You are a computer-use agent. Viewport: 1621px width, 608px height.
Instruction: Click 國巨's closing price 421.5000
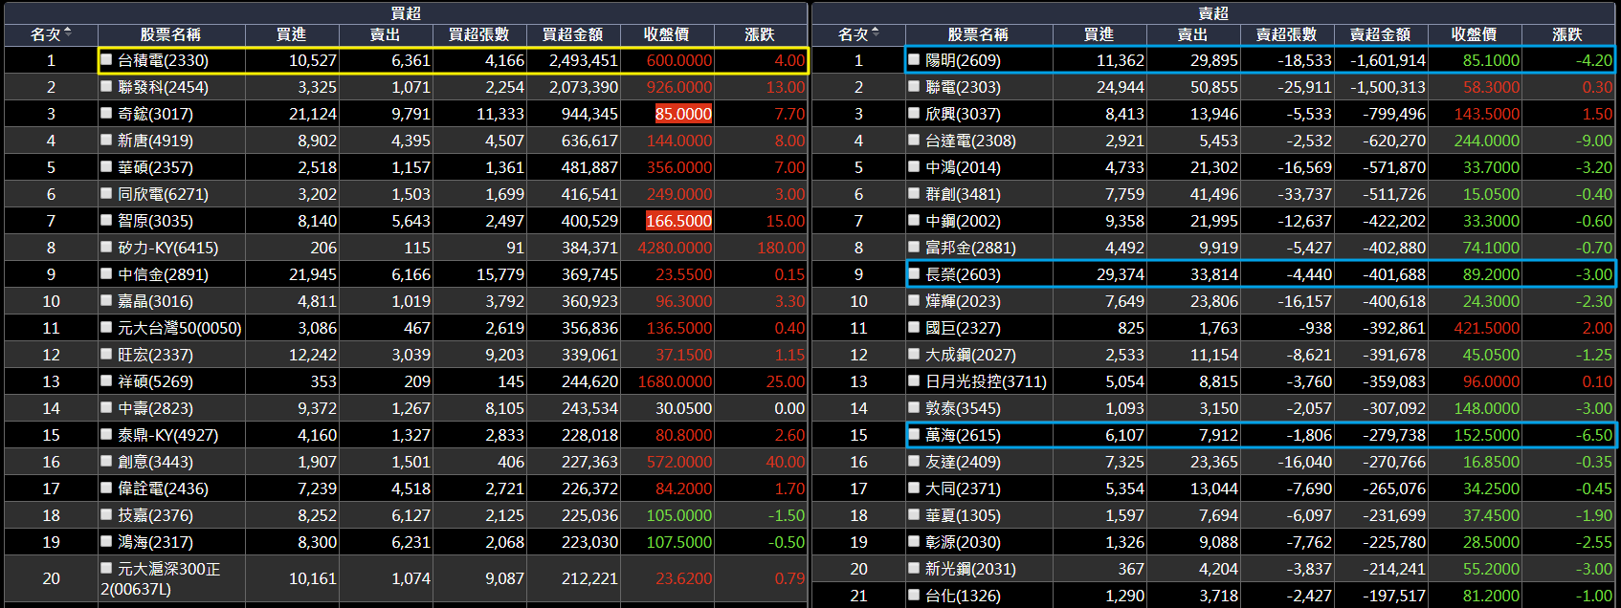(x=1486, y=328)
